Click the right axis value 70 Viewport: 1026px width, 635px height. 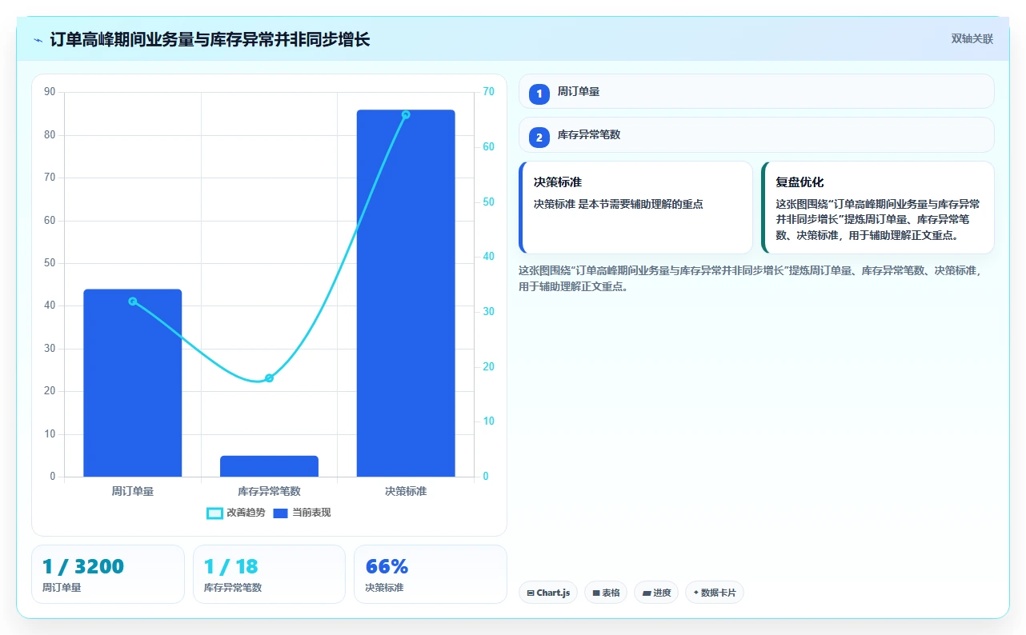coord(489,92)
